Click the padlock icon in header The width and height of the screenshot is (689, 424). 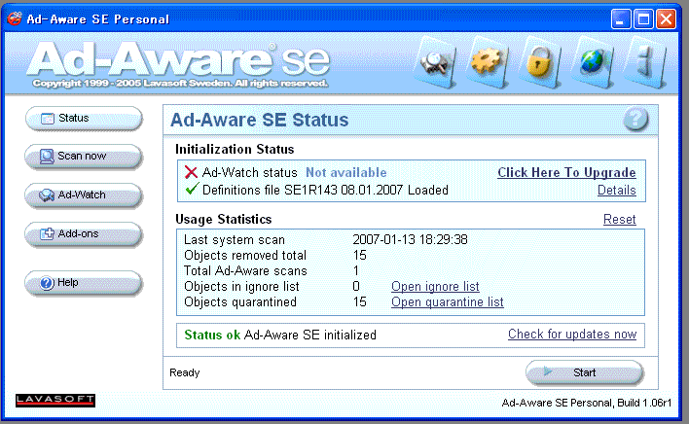539,63
